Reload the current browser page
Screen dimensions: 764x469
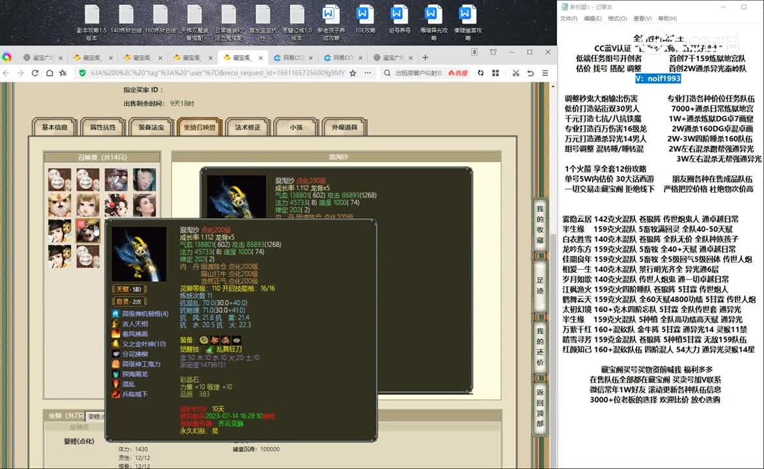click(x=35, y=73)
